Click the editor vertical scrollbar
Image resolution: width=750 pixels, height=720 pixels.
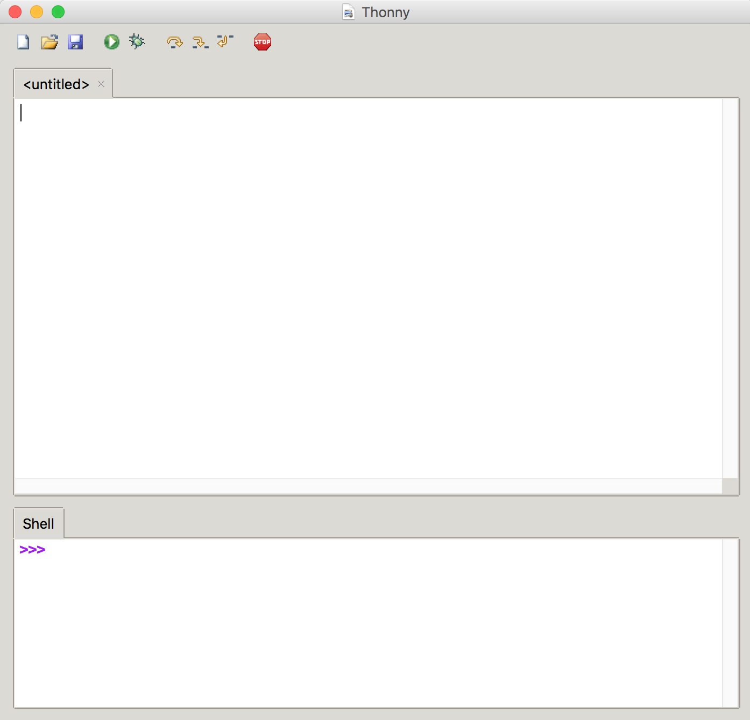[x=730, y=288]
